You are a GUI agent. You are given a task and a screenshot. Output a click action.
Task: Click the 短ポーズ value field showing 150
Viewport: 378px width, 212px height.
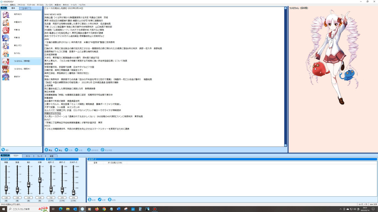tap(51, 197)
